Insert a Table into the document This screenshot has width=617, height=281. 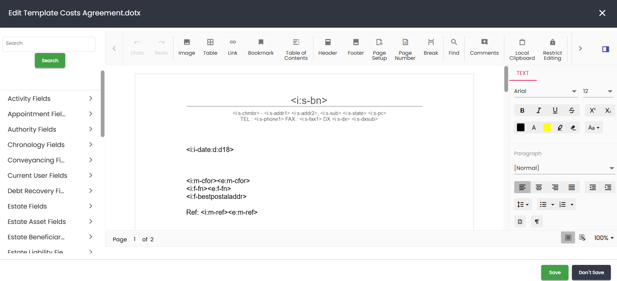click(210, 48)
